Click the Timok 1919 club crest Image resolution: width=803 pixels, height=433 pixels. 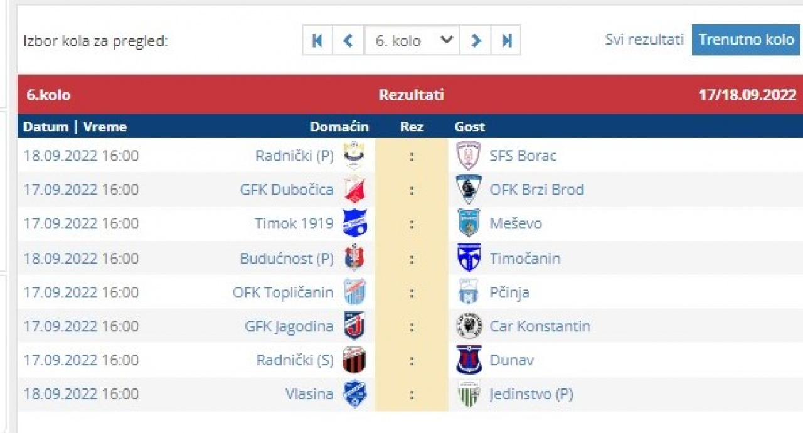click(x=354, y=223)
